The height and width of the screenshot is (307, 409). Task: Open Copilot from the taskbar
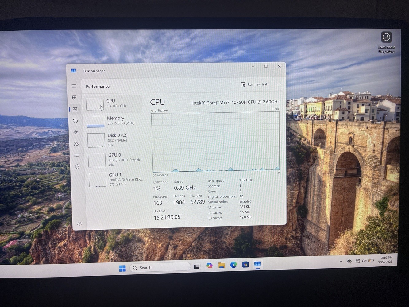pyautogui.click(x=209, y=266)
